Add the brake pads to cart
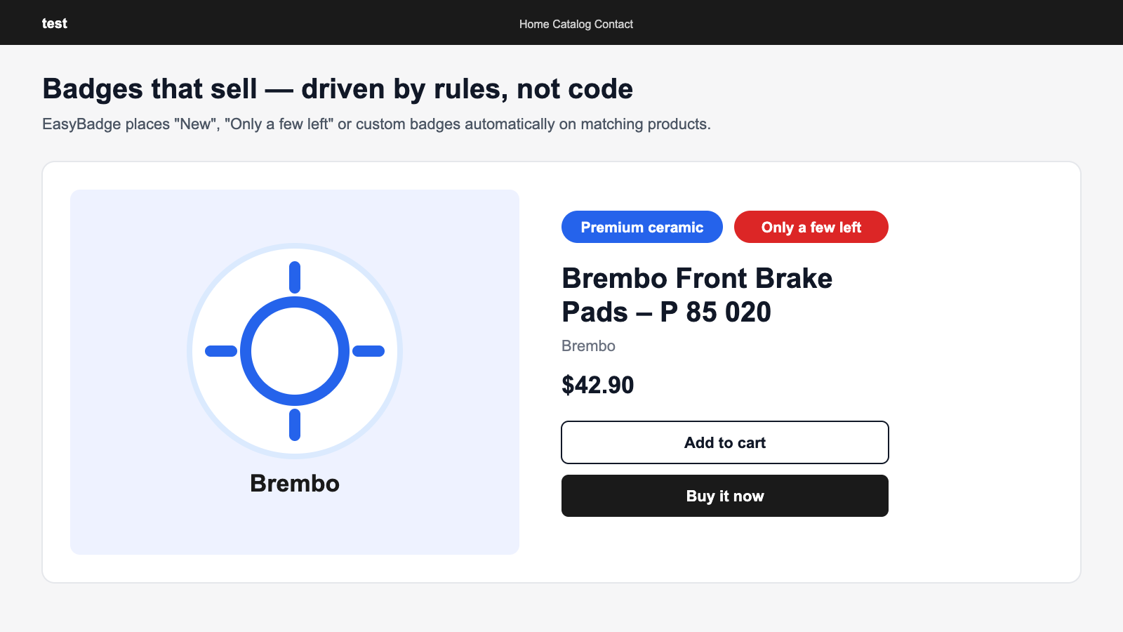 (x=725, y=442)
